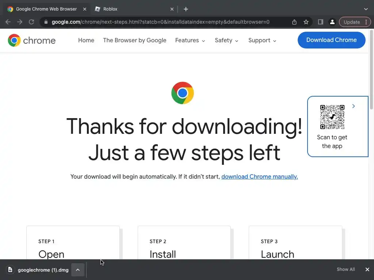Open The Browser by Google link
The image size is (374, 280).
(134, 40)
